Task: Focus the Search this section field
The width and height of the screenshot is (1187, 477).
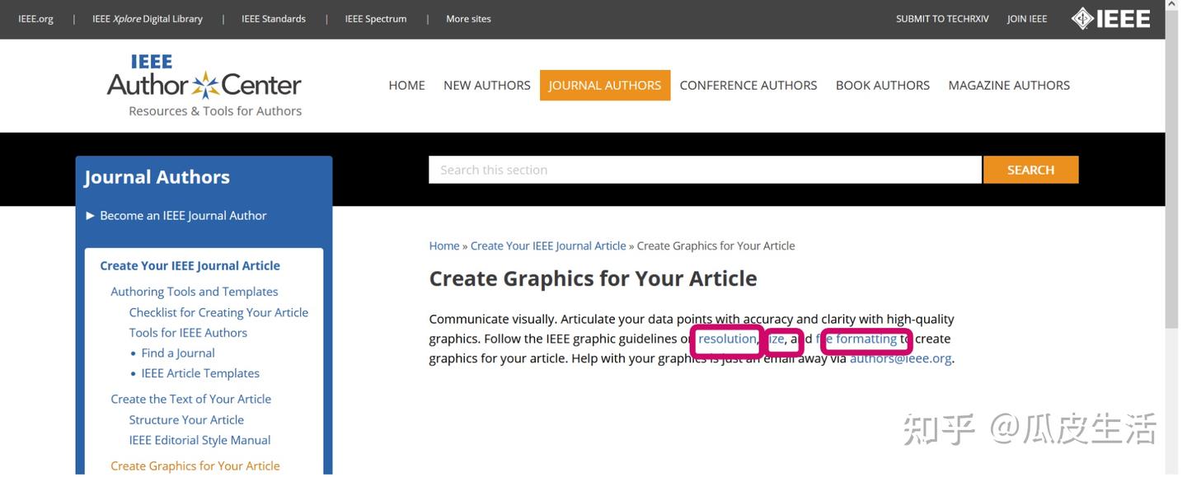Action: point(705,170)
